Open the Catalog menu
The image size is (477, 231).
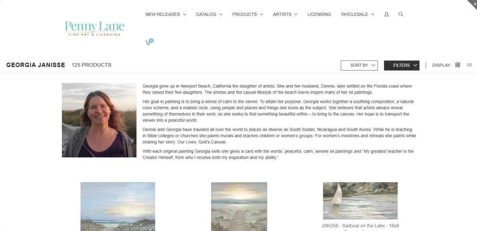pos(209,14)
